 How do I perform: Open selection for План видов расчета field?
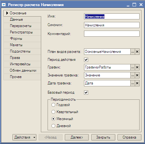(133, 52)
